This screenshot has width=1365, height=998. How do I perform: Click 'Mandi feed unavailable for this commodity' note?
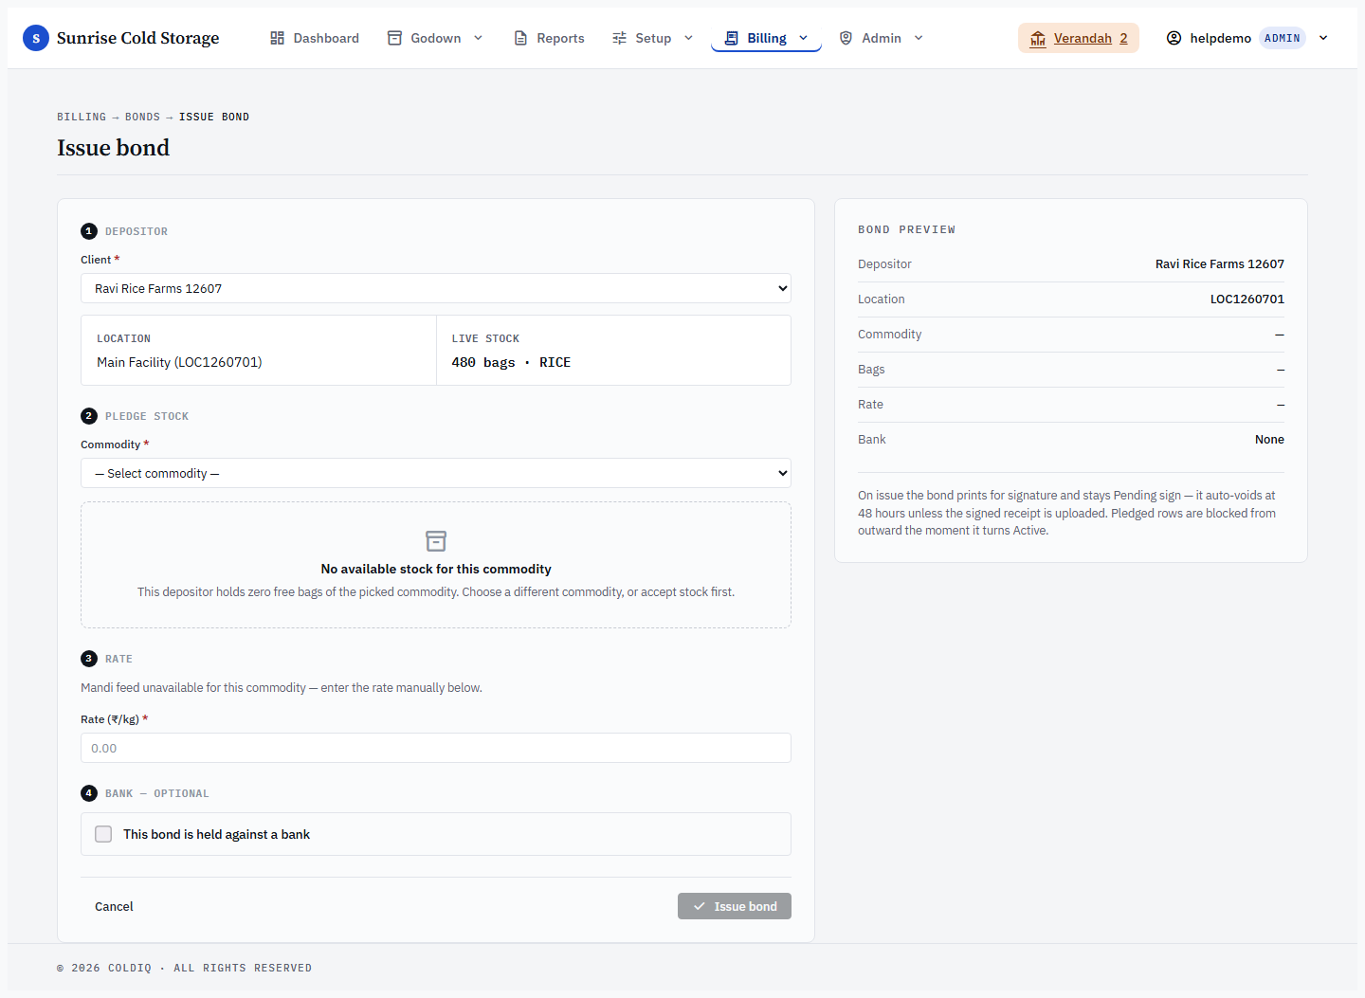click(282, 687)
